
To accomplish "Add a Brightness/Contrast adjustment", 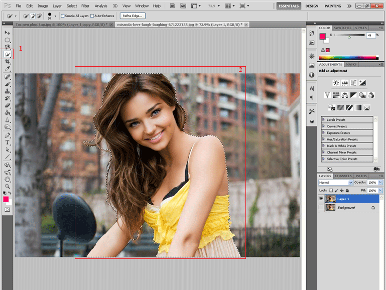I will 336,83.
